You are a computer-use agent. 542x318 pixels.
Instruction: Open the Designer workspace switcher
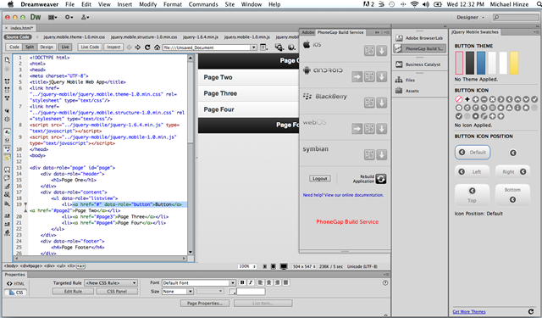pyautogui.click(x=470, y=17)
